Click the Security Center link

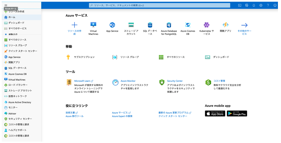click(x=175, y=81)
